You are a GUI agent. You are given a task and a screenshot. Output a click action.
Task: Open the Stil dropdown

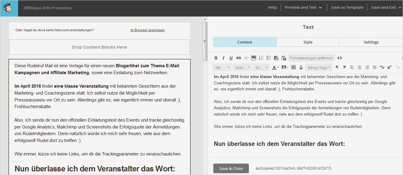pos(222,68)
